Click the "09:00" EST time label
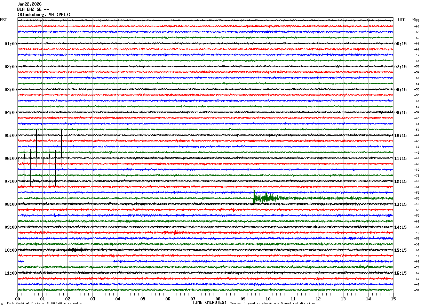Image resolution: width=421 pixels, height=308 pixels. 10,227
